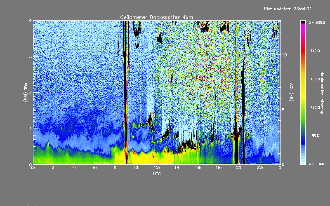Click the '<= 0.0' colorbar minimum label
This screenshot has height=206, width=330.
click(316, 164)
